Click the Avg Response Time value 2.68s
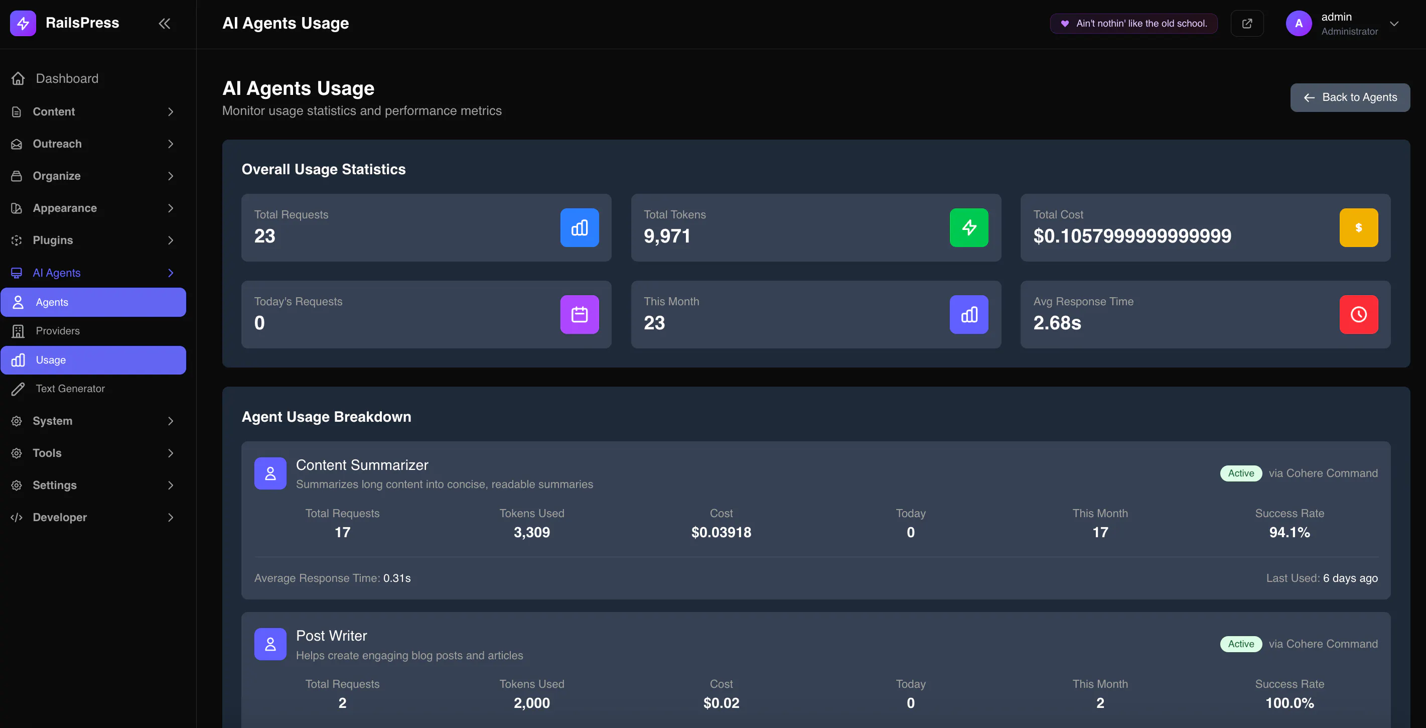 (x=1057, y=323)
